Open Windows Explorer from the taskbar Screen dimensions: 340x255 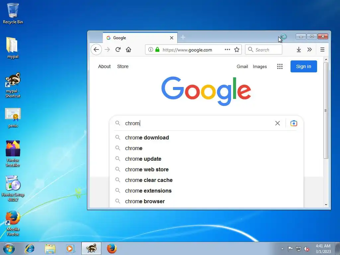[x=50, y=248]
